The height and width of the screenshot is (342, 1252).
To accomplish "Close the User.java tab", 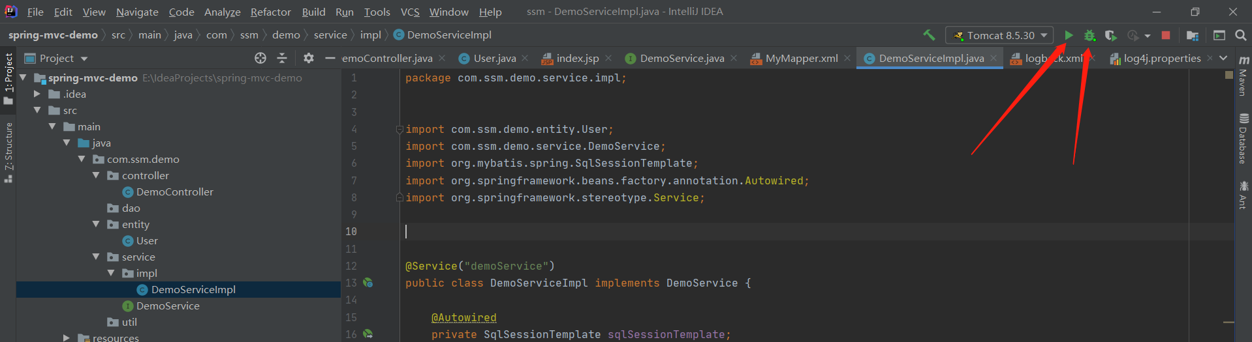I will coord(525,58).
